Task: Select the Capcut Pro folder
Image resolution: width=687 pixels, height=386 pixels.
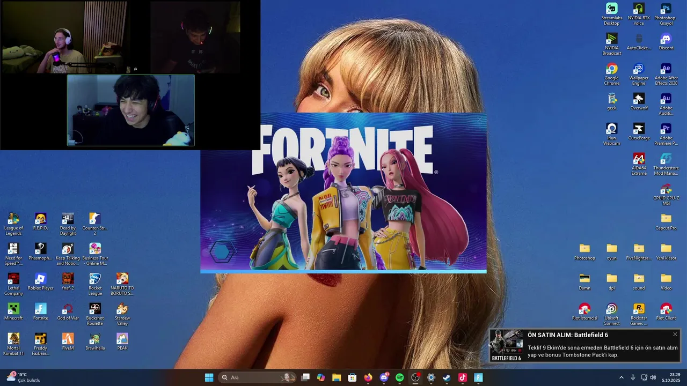Action: (x=666, y=222)
